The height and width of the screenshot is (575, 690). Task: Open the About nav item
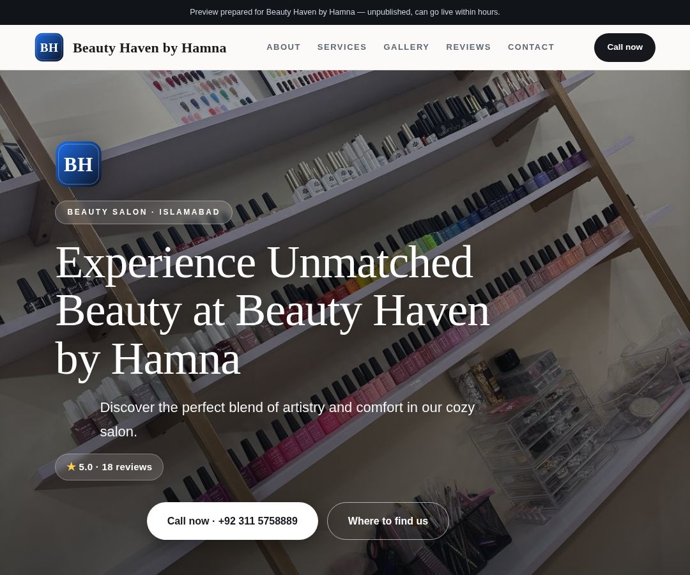pyautogui.click(x=284, y=47)
